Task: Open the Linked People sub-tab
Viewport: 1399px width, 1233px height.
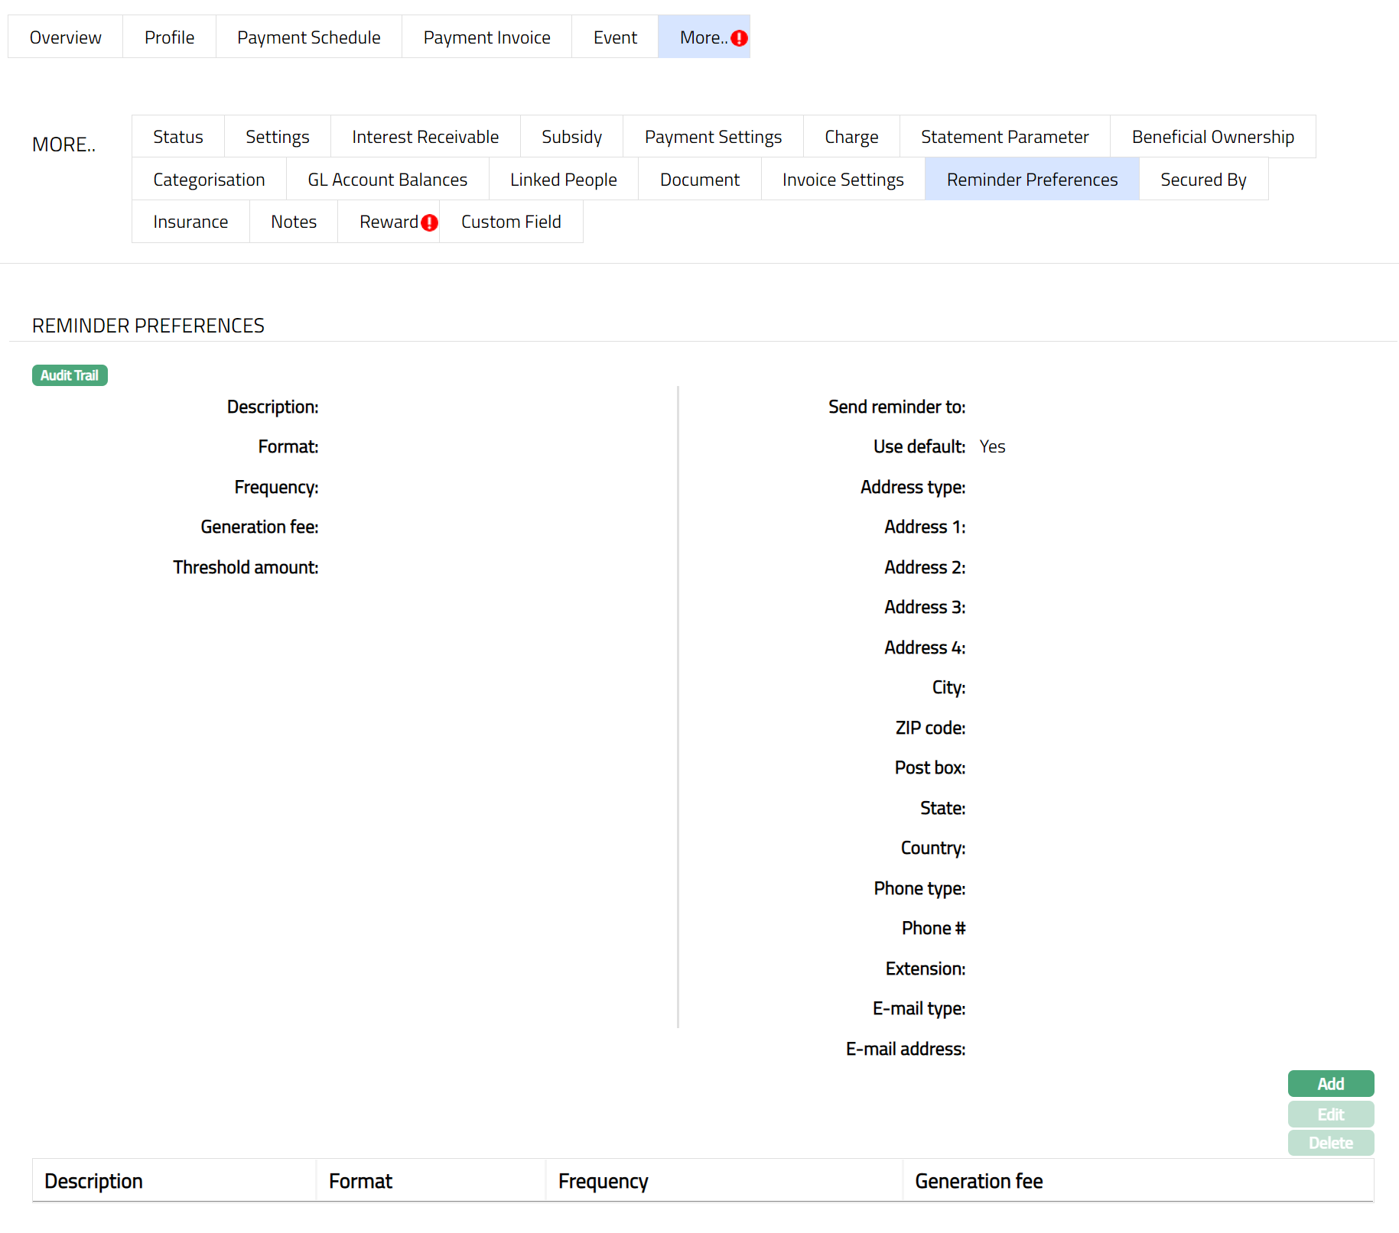Action: pyautogui.click(x=563, y=180)
